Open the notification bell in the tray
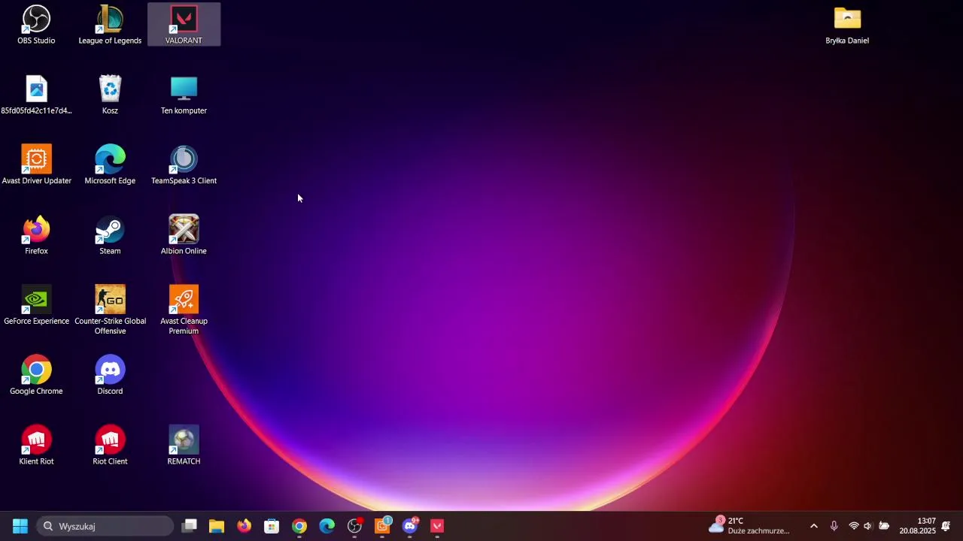This screenshot has width=963, height=541. (946, 526)
